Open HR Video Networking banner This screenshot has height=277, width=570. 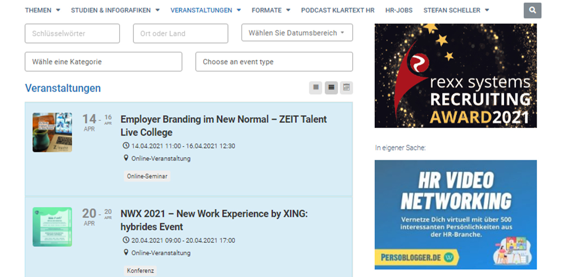pyautogui.click(x=456, y=215)
